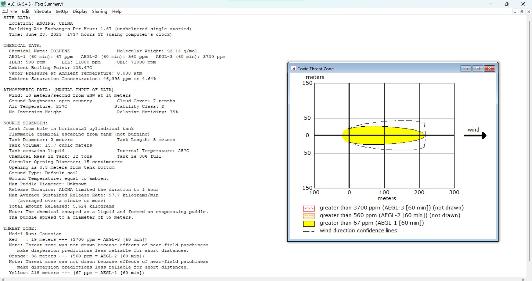Viewport: 532px width, 281px height.
Task: Restore the Text Summary child window
Action: (522, 12)
